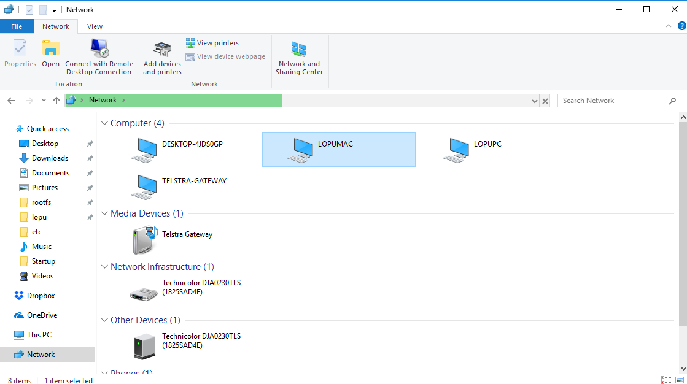Switch to details view from the status bar
Image resolution: width=687 pixels, height=384 pixels.
666,380
